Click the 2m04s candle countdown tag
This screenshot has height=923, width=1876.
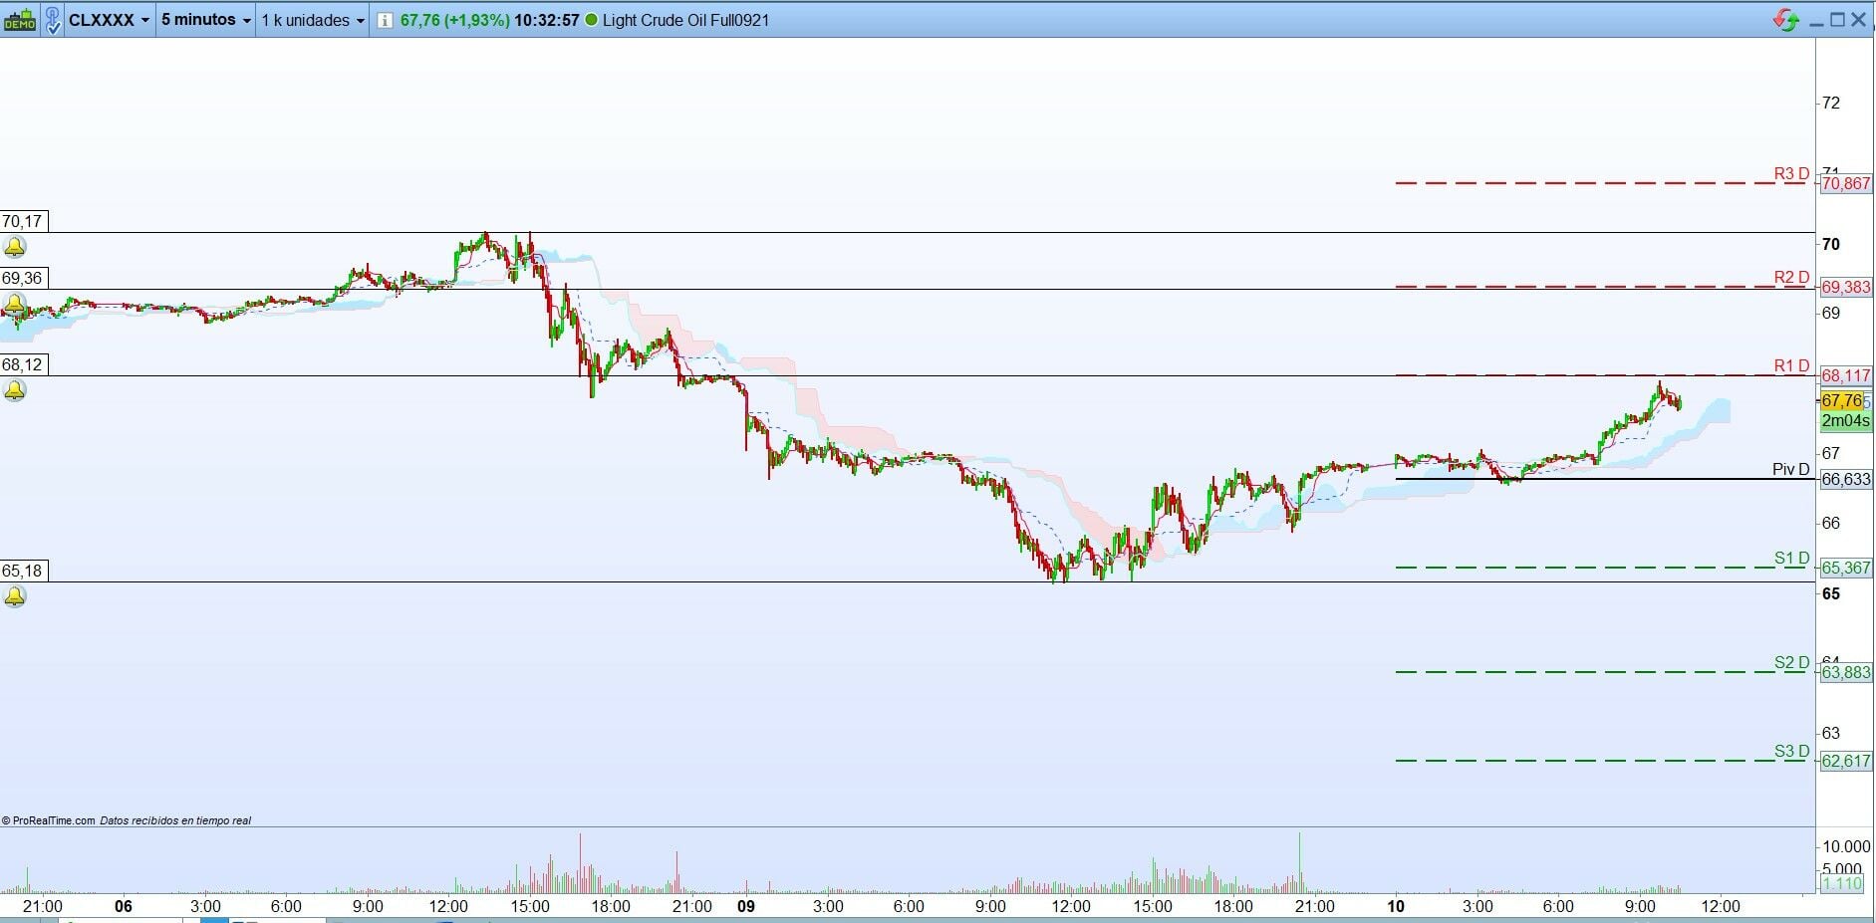[x=1846, y=421]
